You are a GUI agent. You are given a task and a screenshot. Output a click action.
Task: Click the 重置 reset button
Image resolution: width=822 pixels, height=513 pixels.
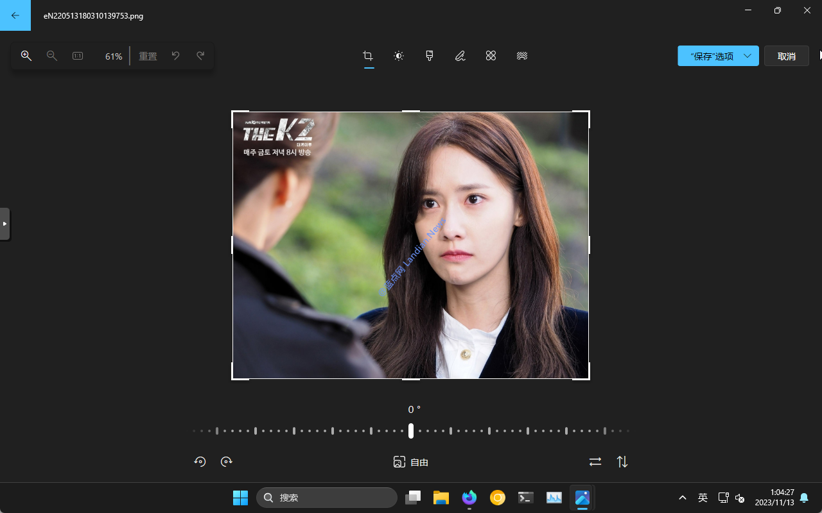pyautogui.click(x=148, y=56)
